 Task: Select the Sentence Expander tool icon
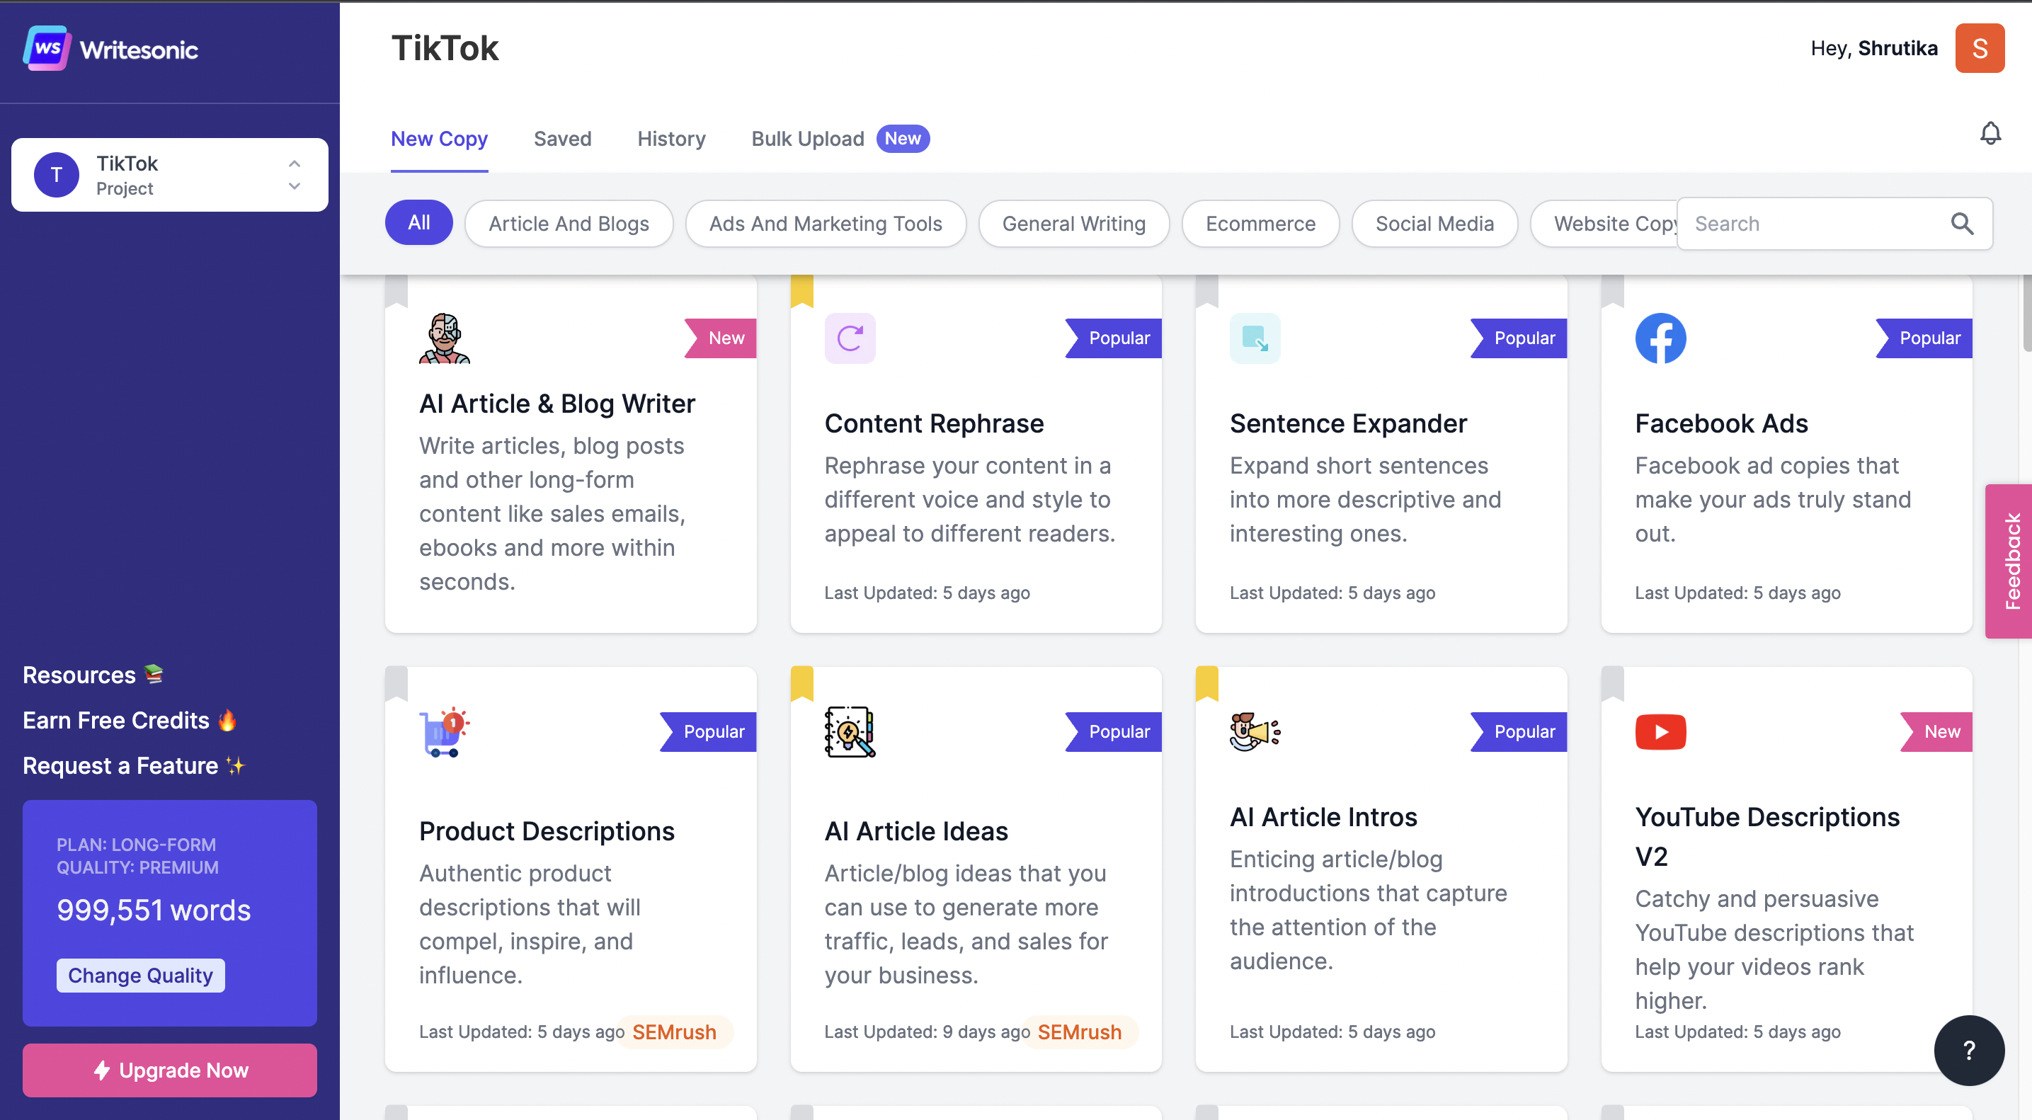pyautogui.click(x=1255, y=338)
